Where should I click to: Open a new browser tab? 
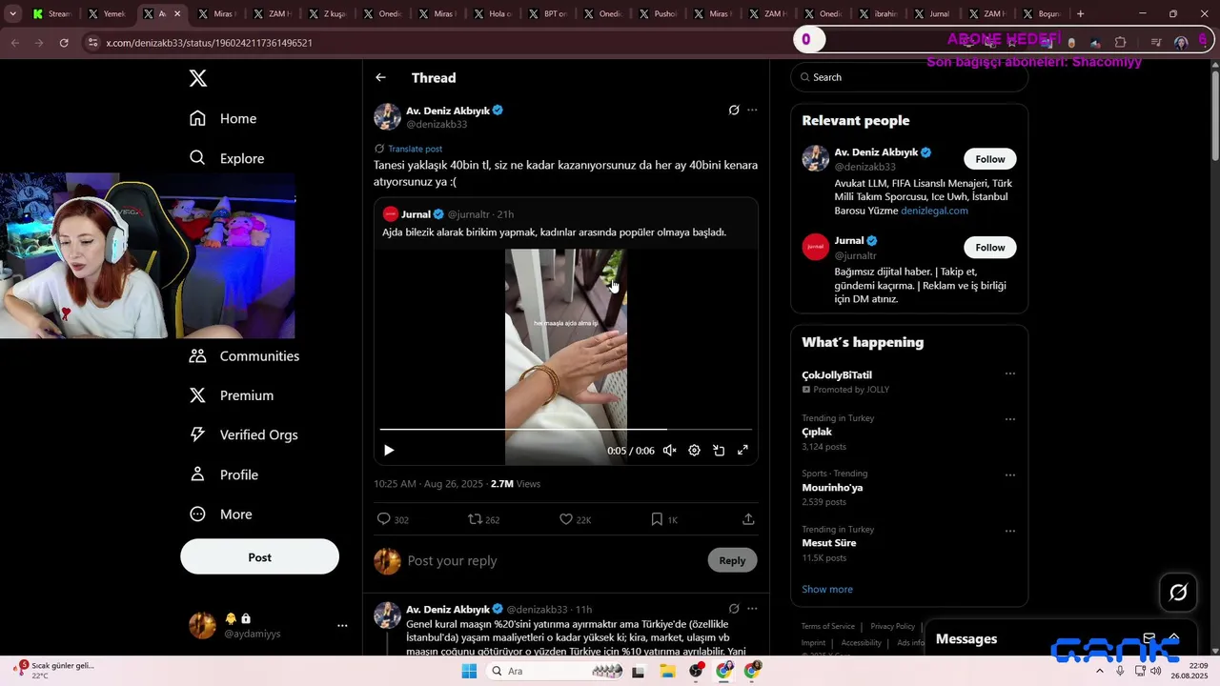(x=1080, y=14)
